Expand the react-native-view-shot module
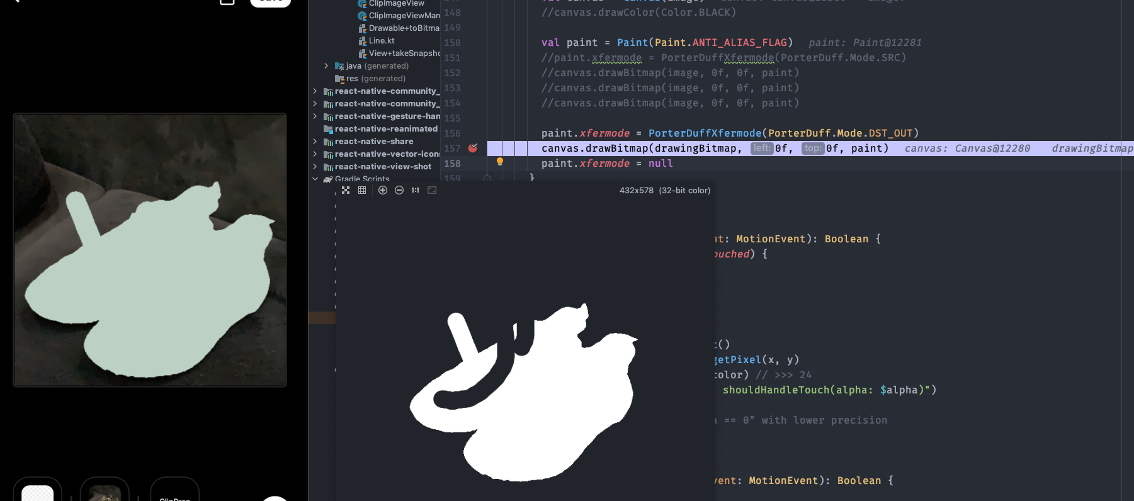Screen dimensions: 1134x501 tap(315, 167)
